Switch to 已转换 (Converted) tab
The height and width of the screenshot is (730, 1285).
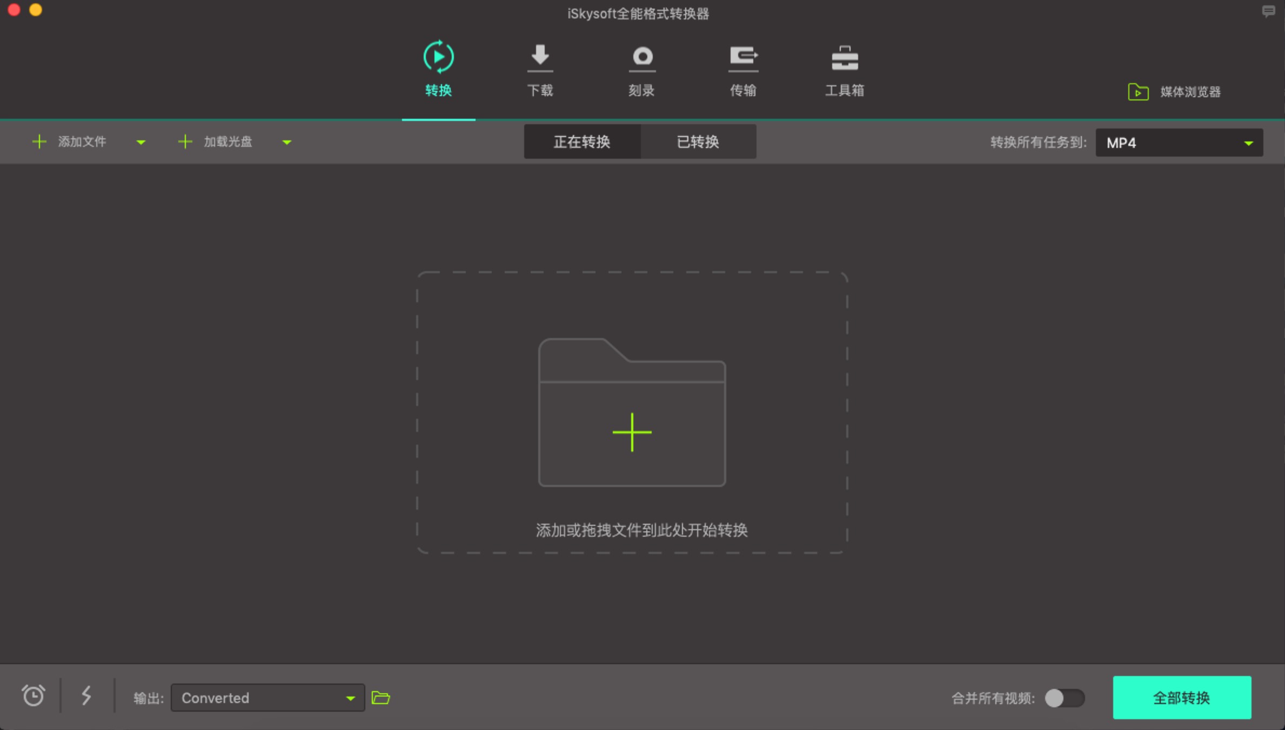698,142
